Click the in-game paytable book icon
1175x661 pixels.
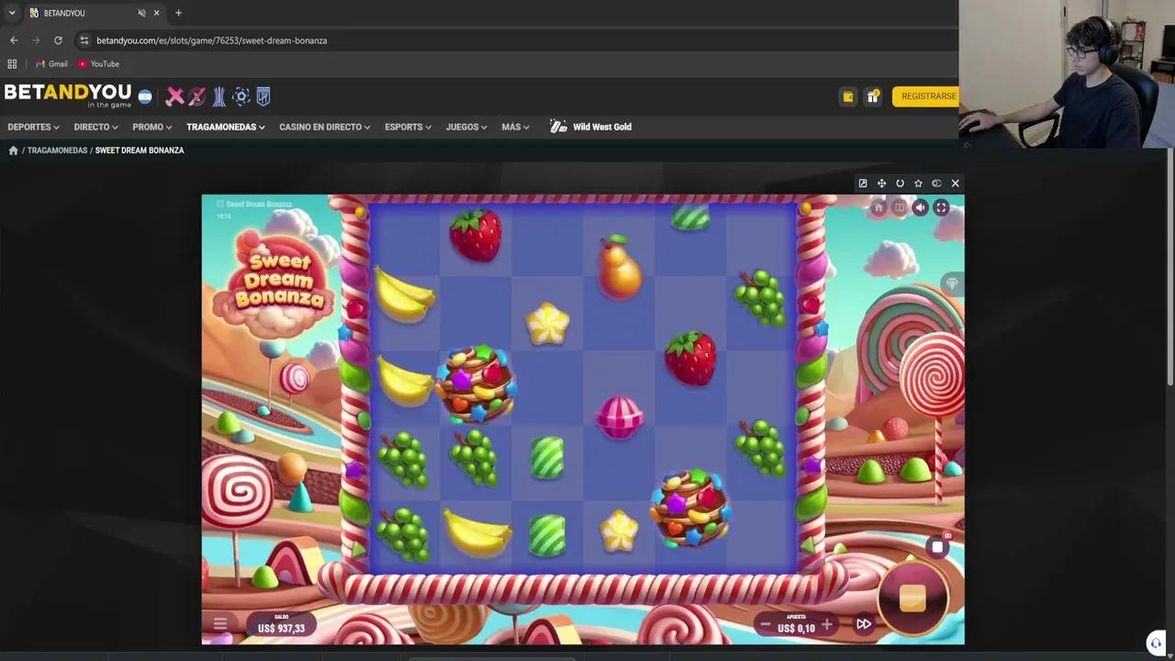pos(899,207)
